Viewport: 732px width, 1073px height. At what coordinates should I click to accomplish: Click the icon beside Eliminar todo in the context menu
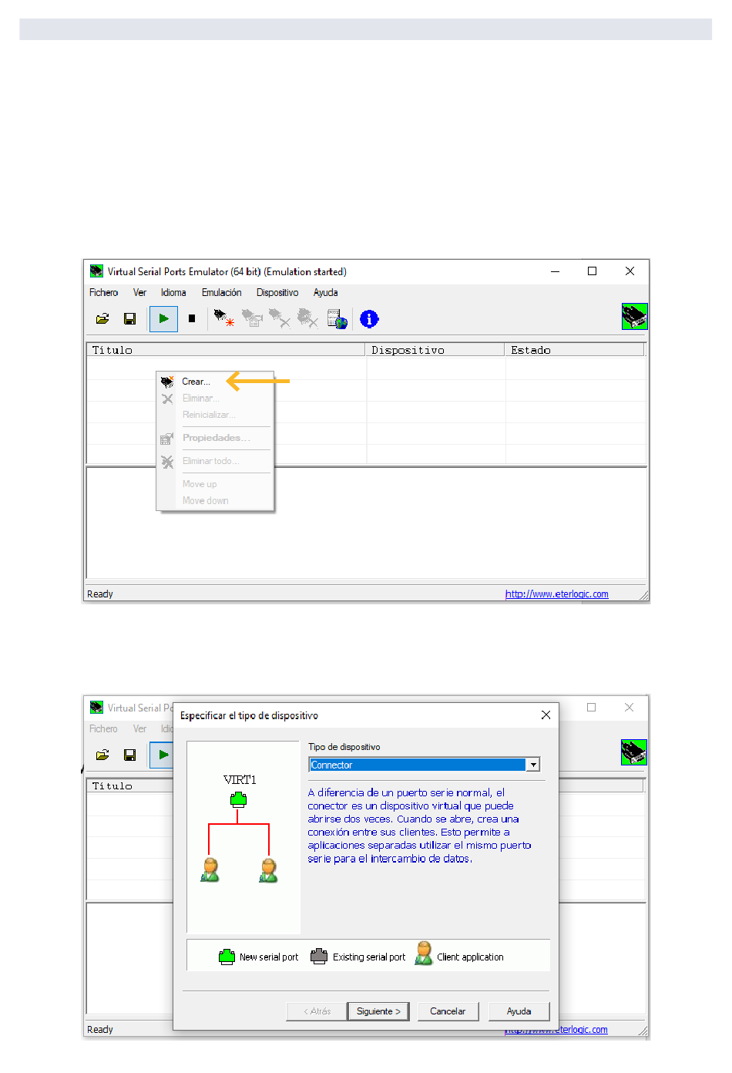(167, 462)
